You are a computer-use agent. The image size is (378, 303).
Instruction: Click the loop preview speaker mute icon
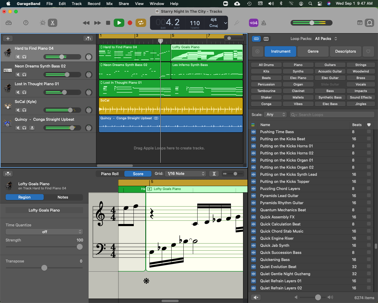256,297
